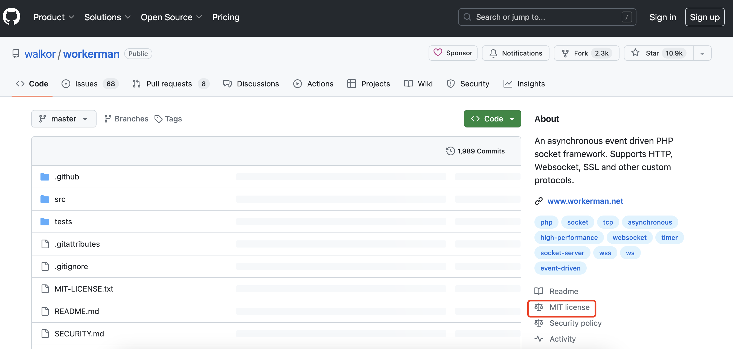Viewport: 733px width, 349px height.
Task: View the 1,989 Commits history
Action: pos(475,151)
